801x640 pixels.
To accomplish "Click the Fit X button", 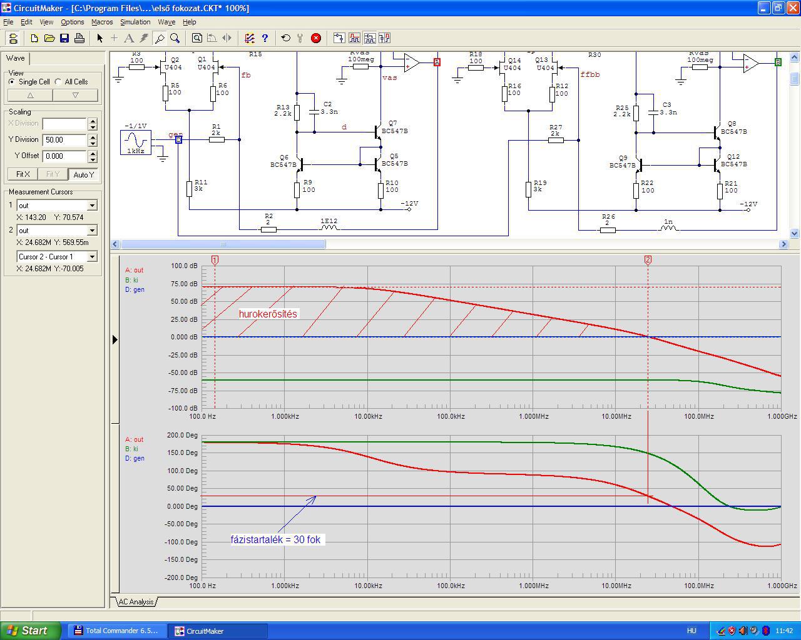I will (x=23, y=174).
